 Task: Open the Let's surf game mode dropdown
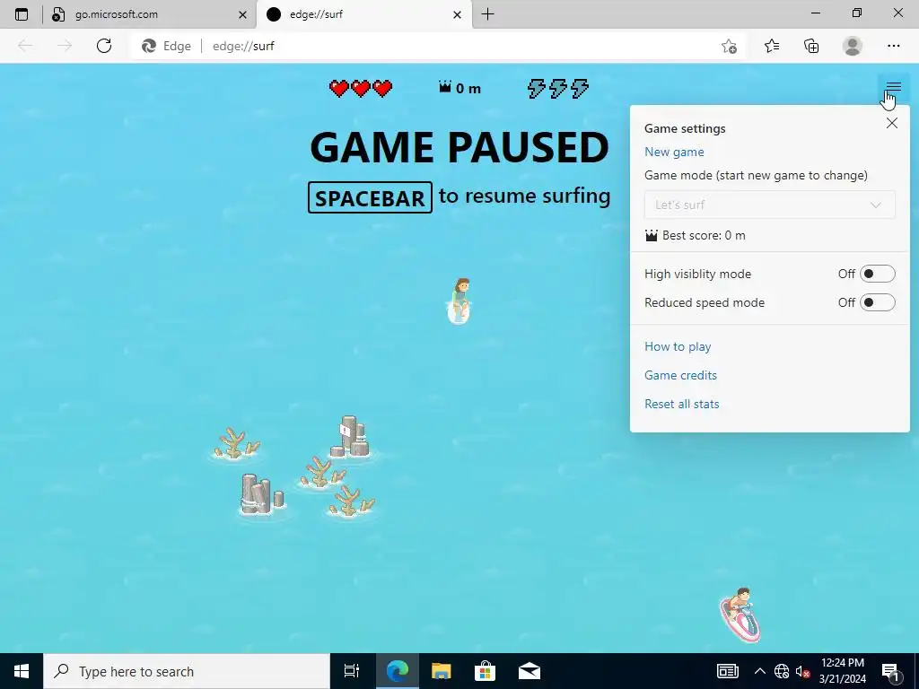tap(769, 205)
